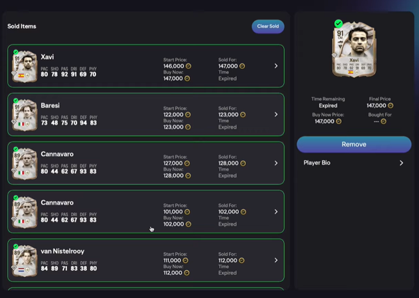Image resolution: width=419 pixels, height=298 pixels.
Task: Click Cannavaro's Buy Now 128,000 value
Action: (173, 175)
